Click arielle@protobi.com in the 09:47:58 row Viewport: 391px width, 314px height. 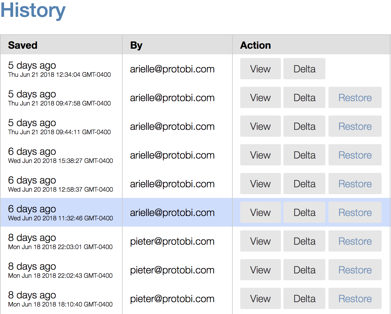point(172,98)
